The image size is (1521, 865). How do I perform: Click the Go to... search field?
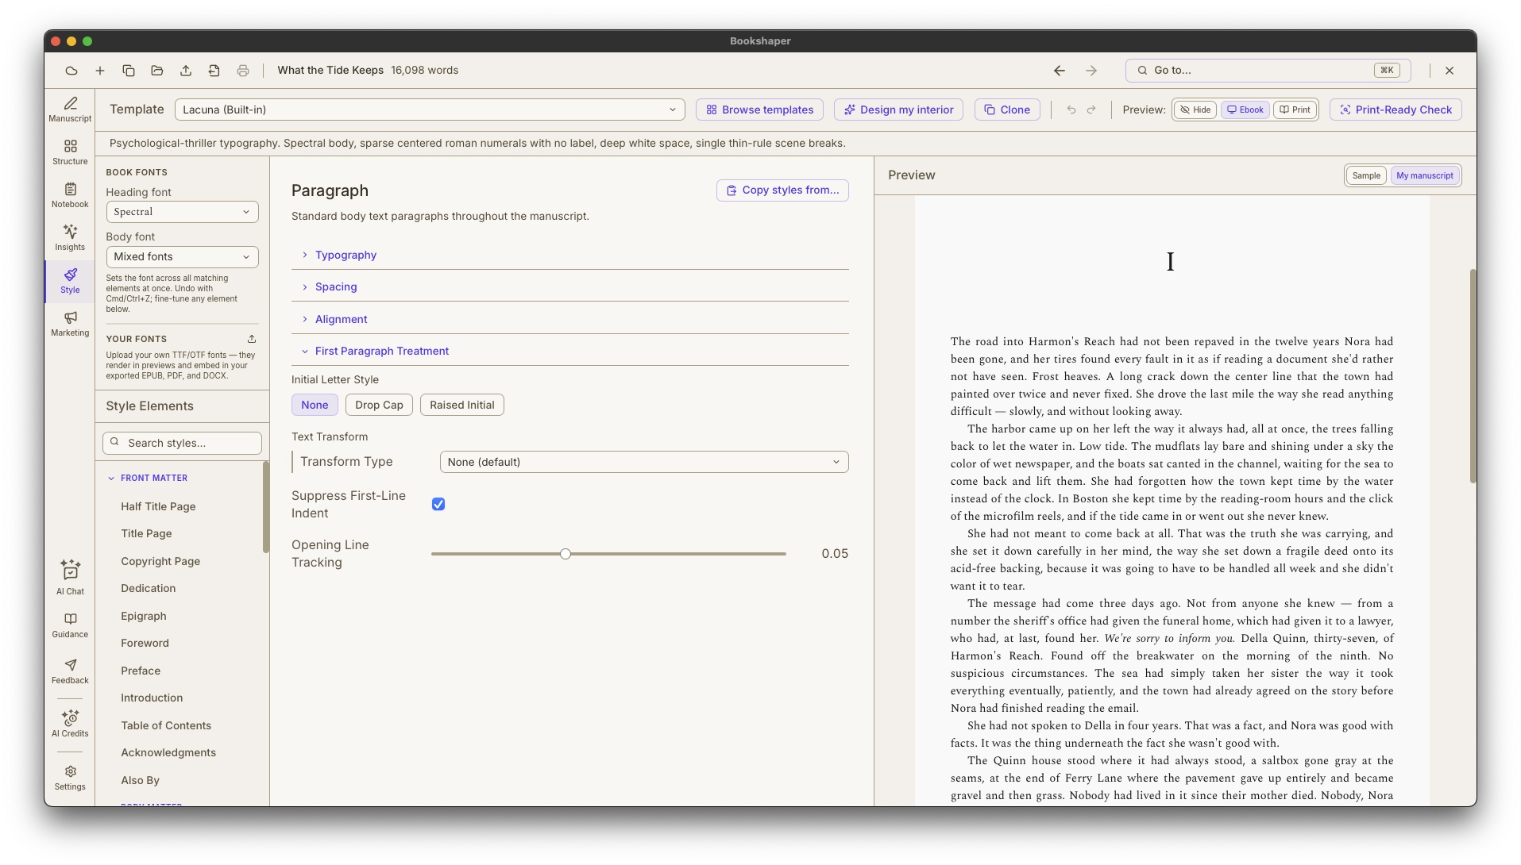(x=1268, y=71)
